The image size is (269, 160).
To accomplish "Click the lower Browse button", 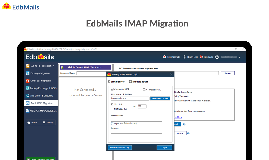I will coord(180,133).
